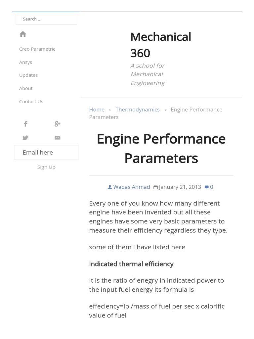The height and width of the screenshot is (339, 254).
Task: Open the Google Plus icon
Action: 57,124
